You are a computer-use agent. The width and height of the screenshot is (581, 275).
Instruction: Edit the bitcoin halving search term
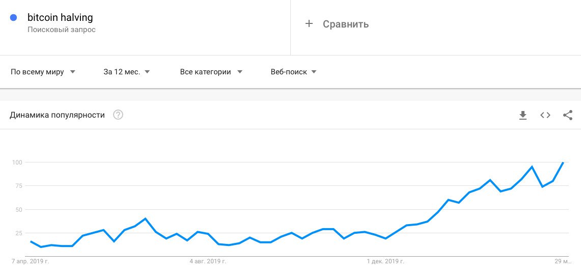click(x=60, y=17)
